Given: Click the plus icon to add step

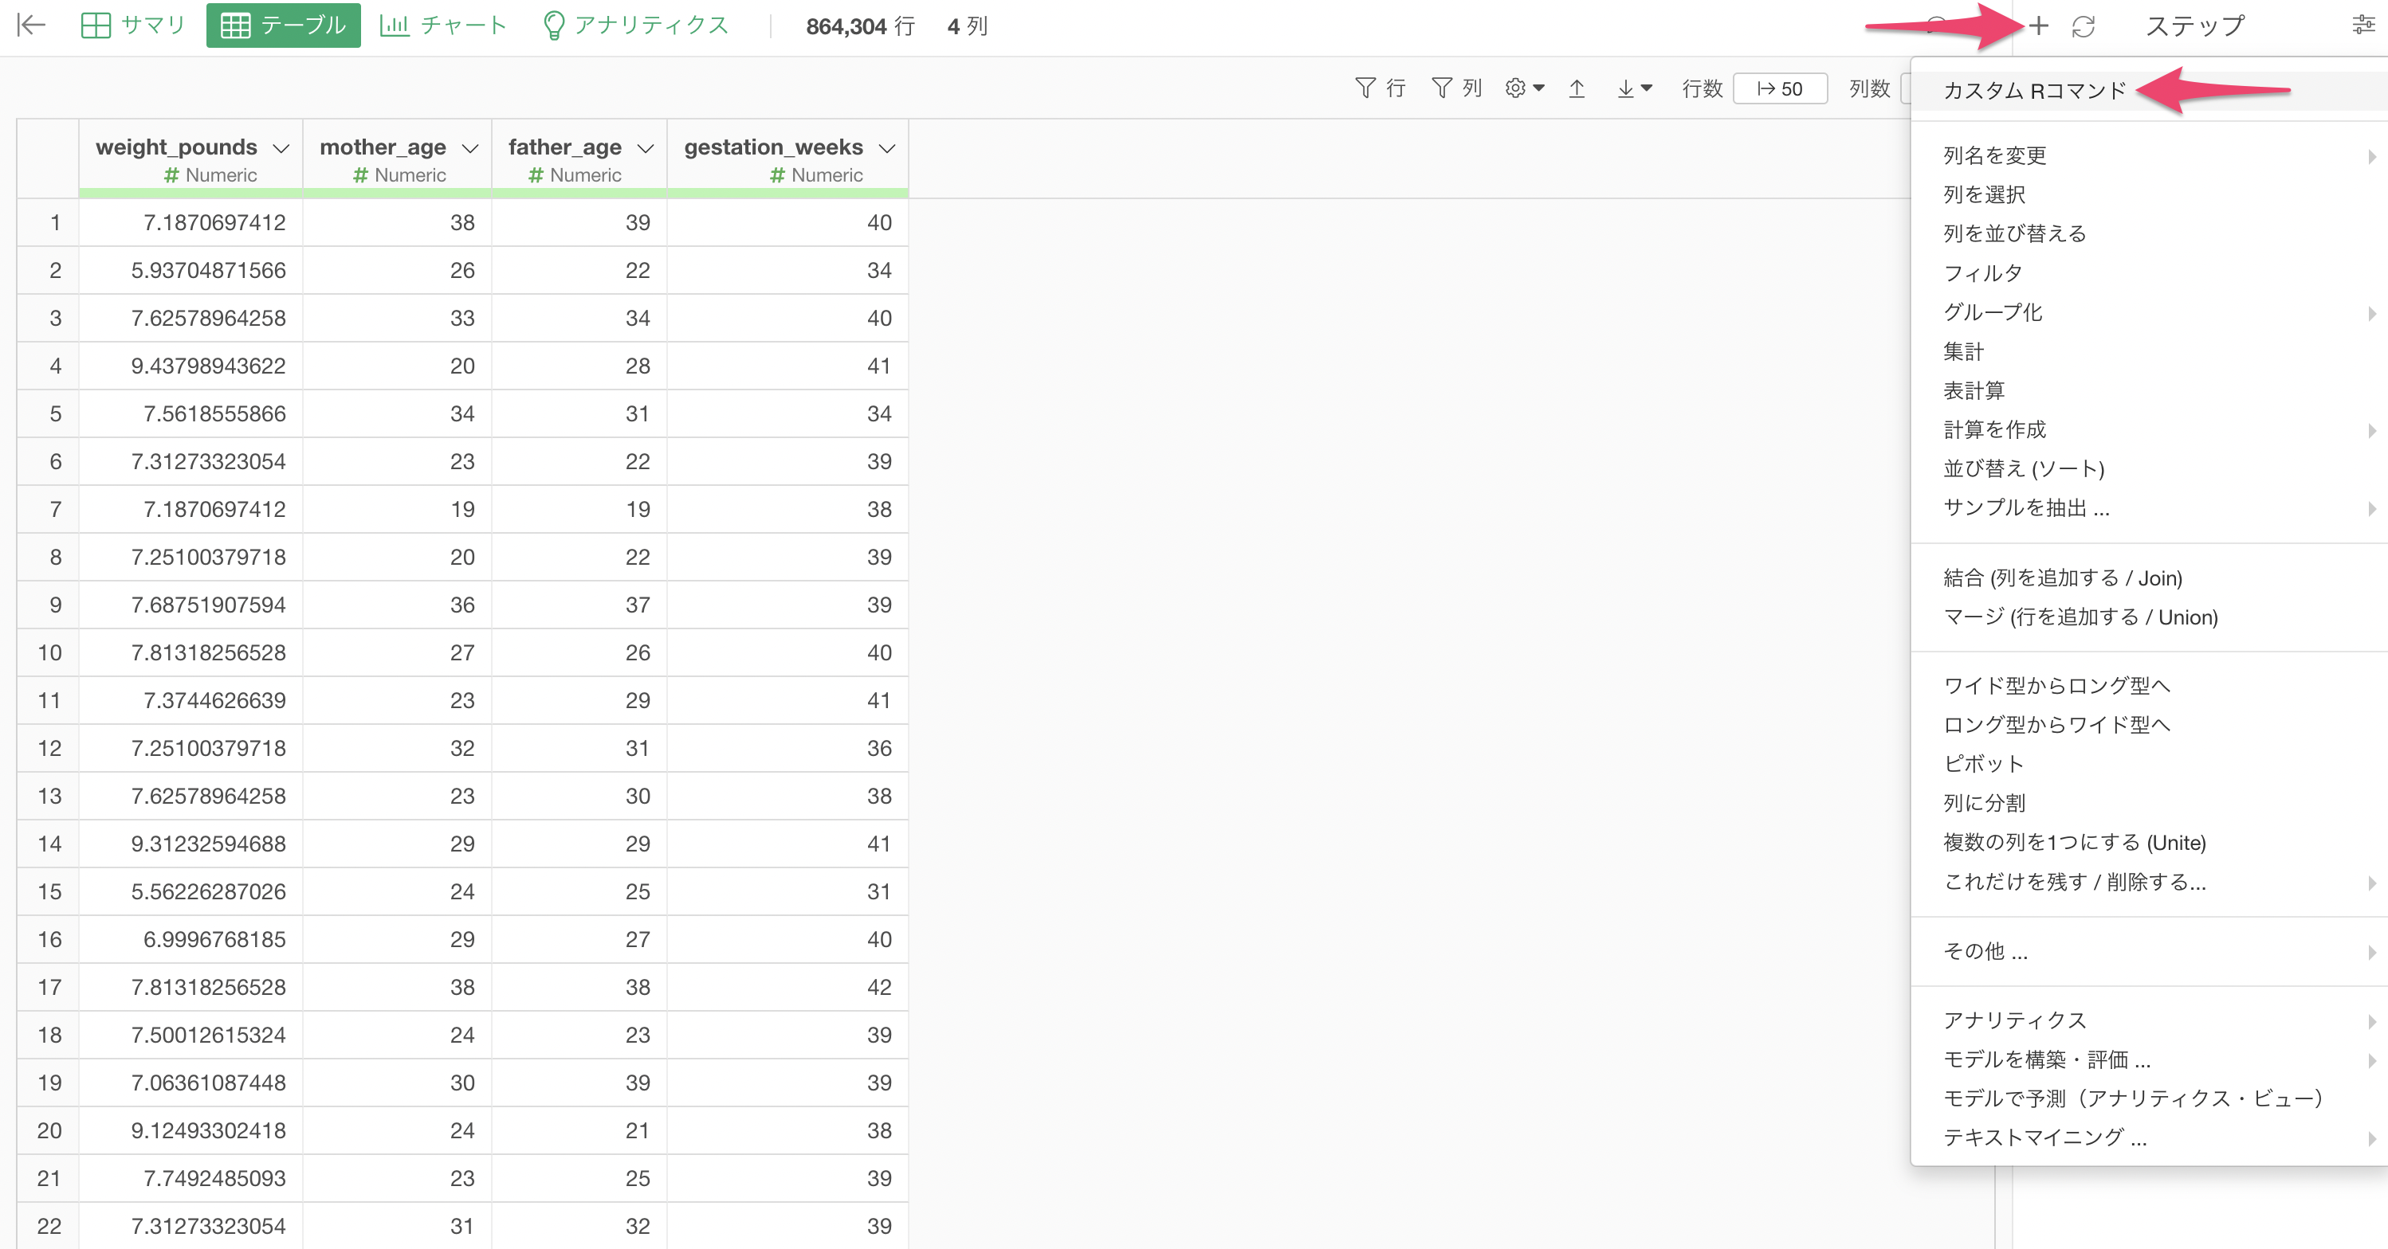Looking at the screenshot, I should [x=2037, y=26].
